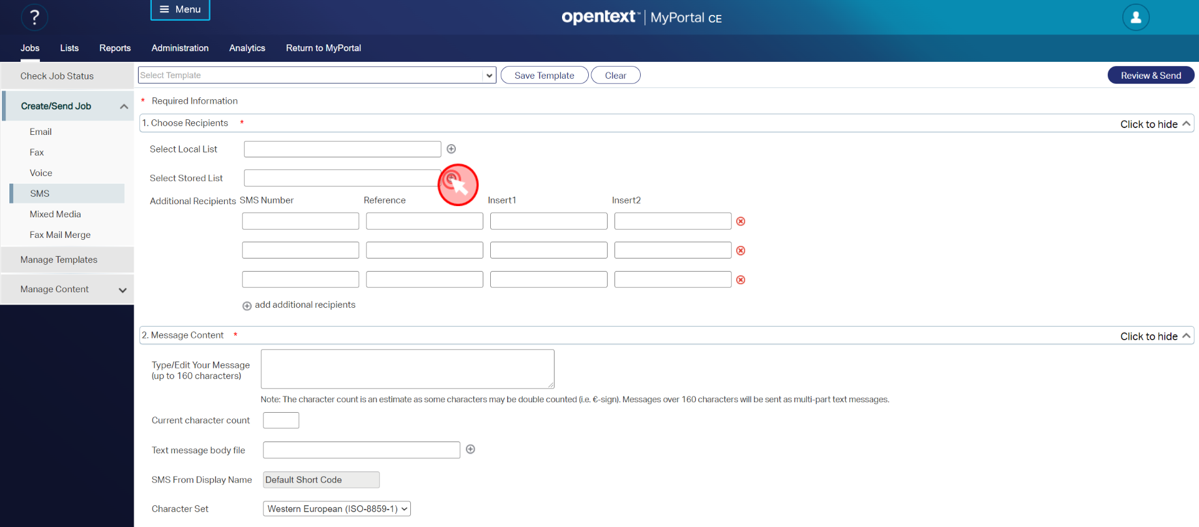Open the Select Template dropdown
Viewport: 1199px width, 527px height.
489,76
